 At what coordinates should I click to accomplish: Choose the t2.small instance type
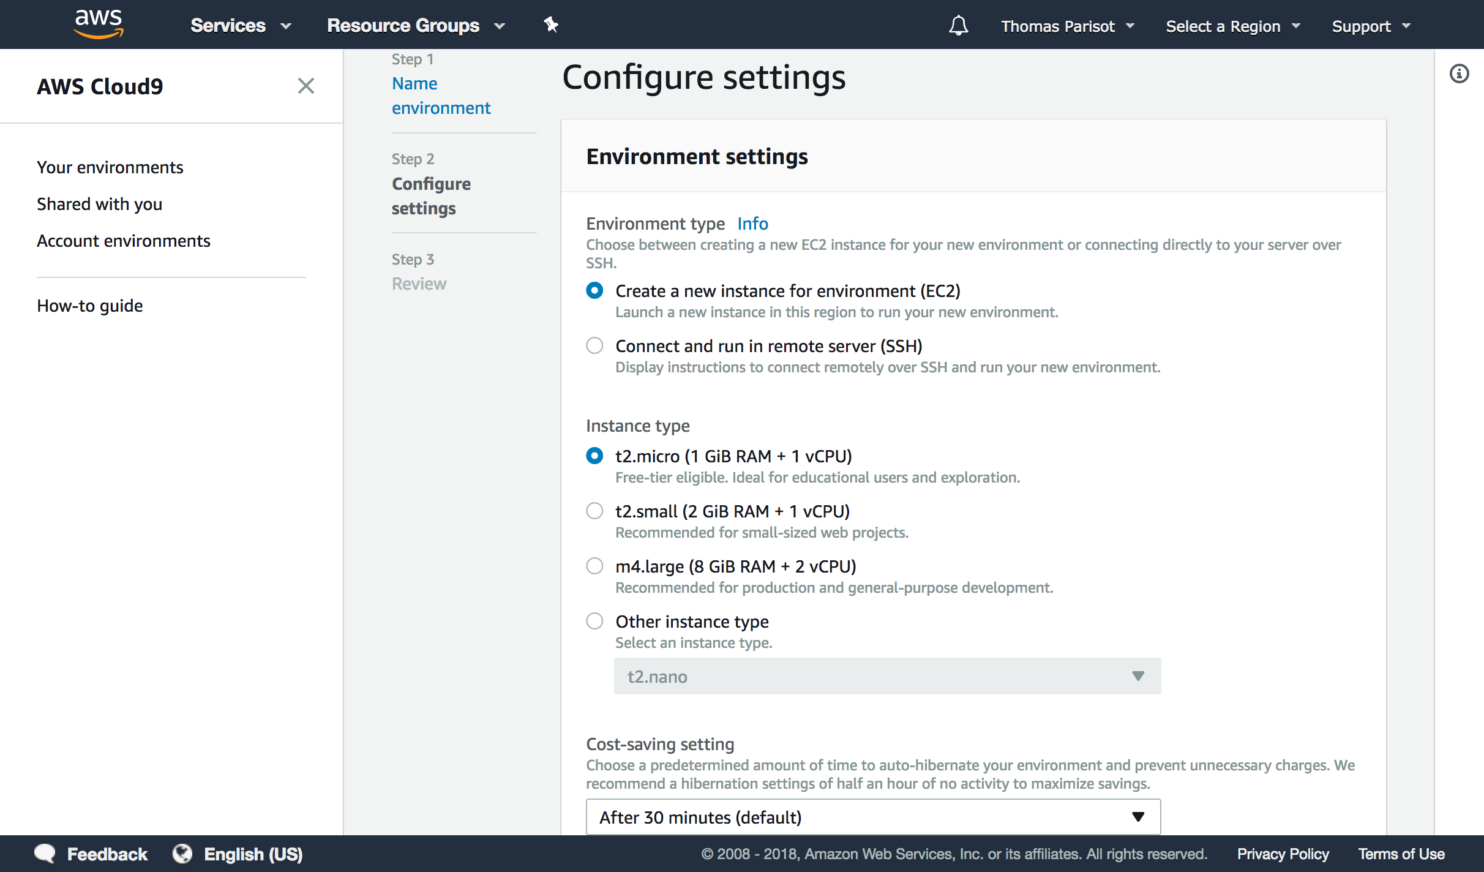click(x=594, y=510)
